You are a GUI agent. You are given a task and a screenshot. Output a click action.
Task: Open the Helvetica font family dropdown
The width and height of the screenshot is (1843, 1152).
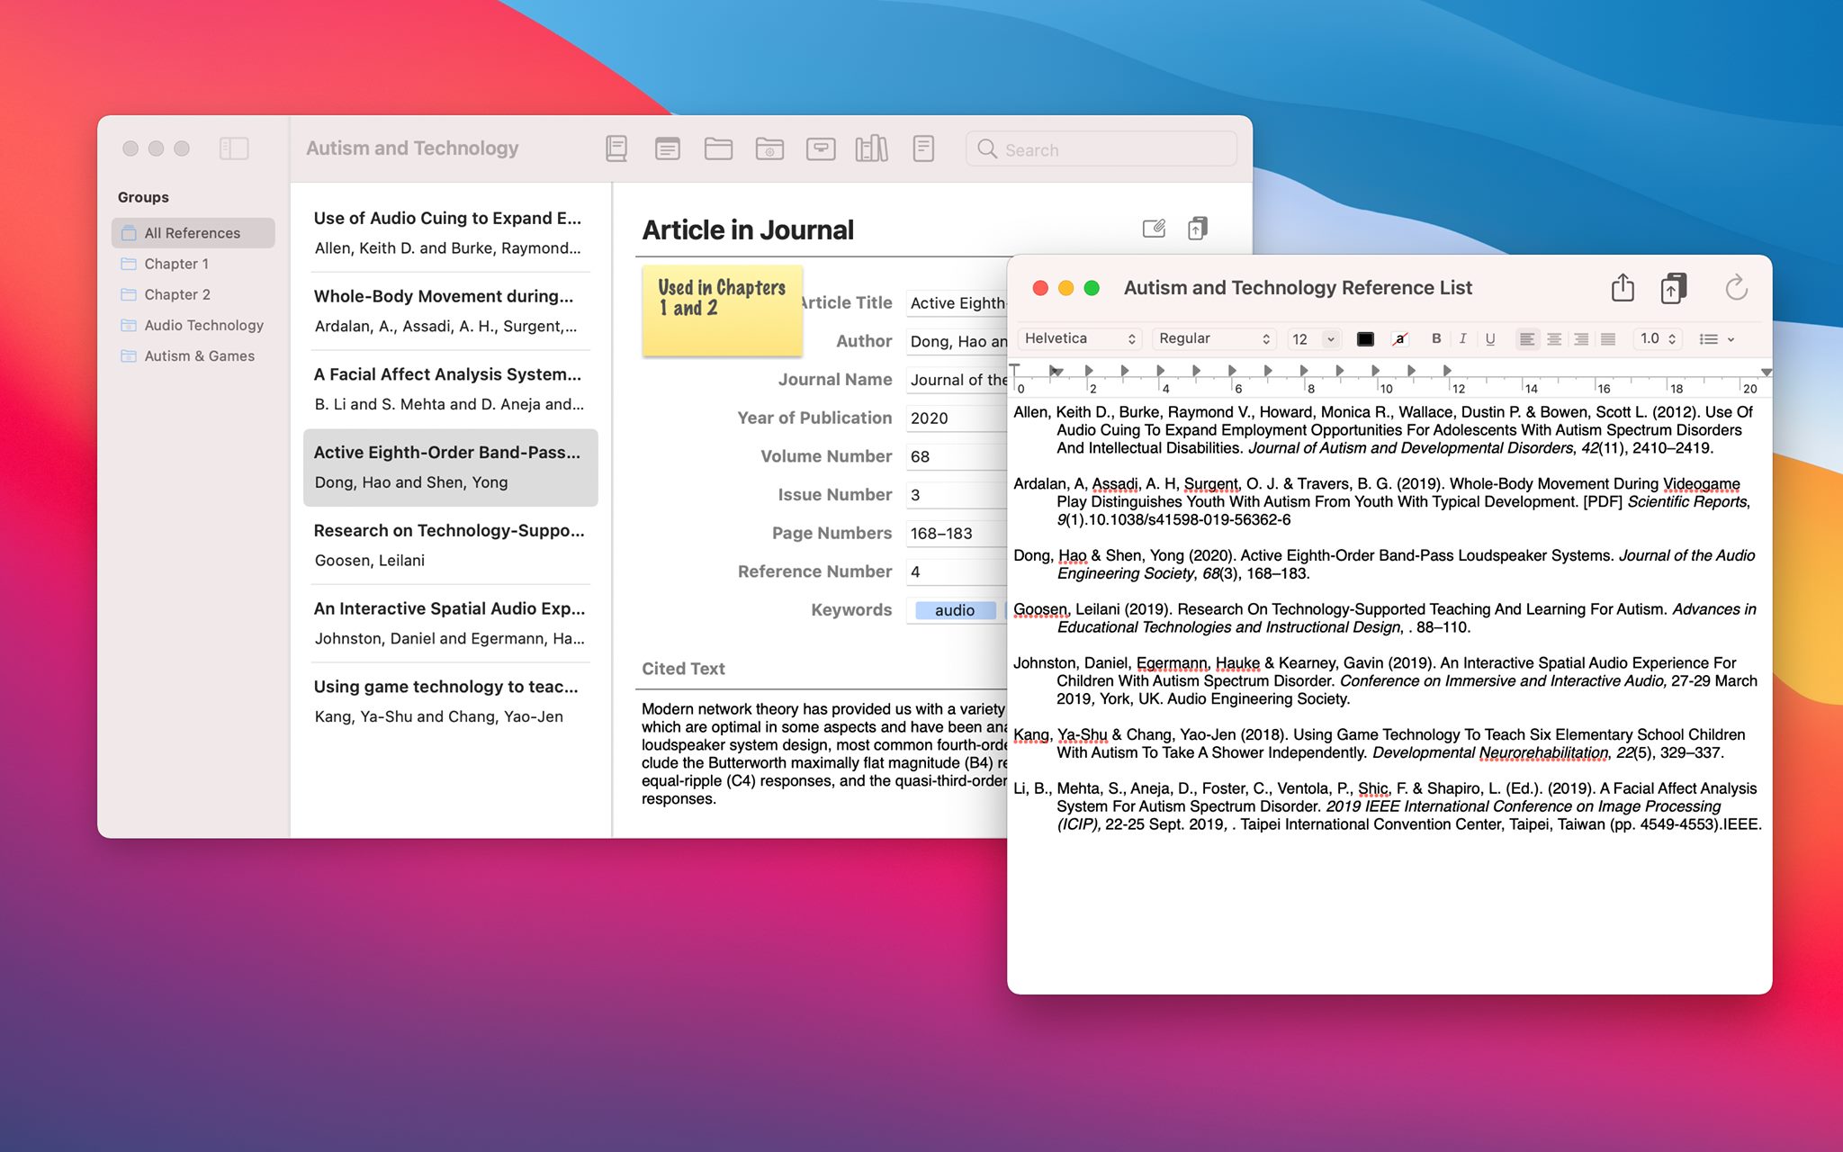coord(1080,338)
